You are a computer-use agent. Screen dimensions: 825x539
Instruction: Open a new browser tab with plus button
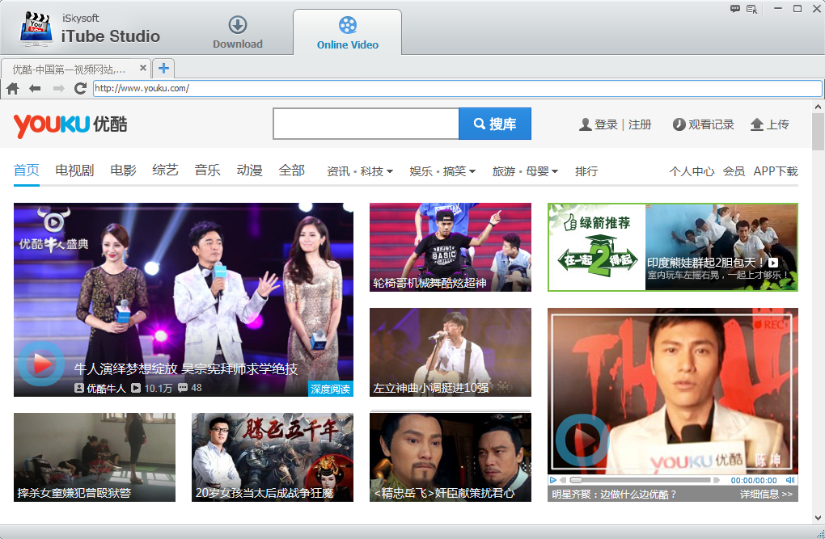163,69
